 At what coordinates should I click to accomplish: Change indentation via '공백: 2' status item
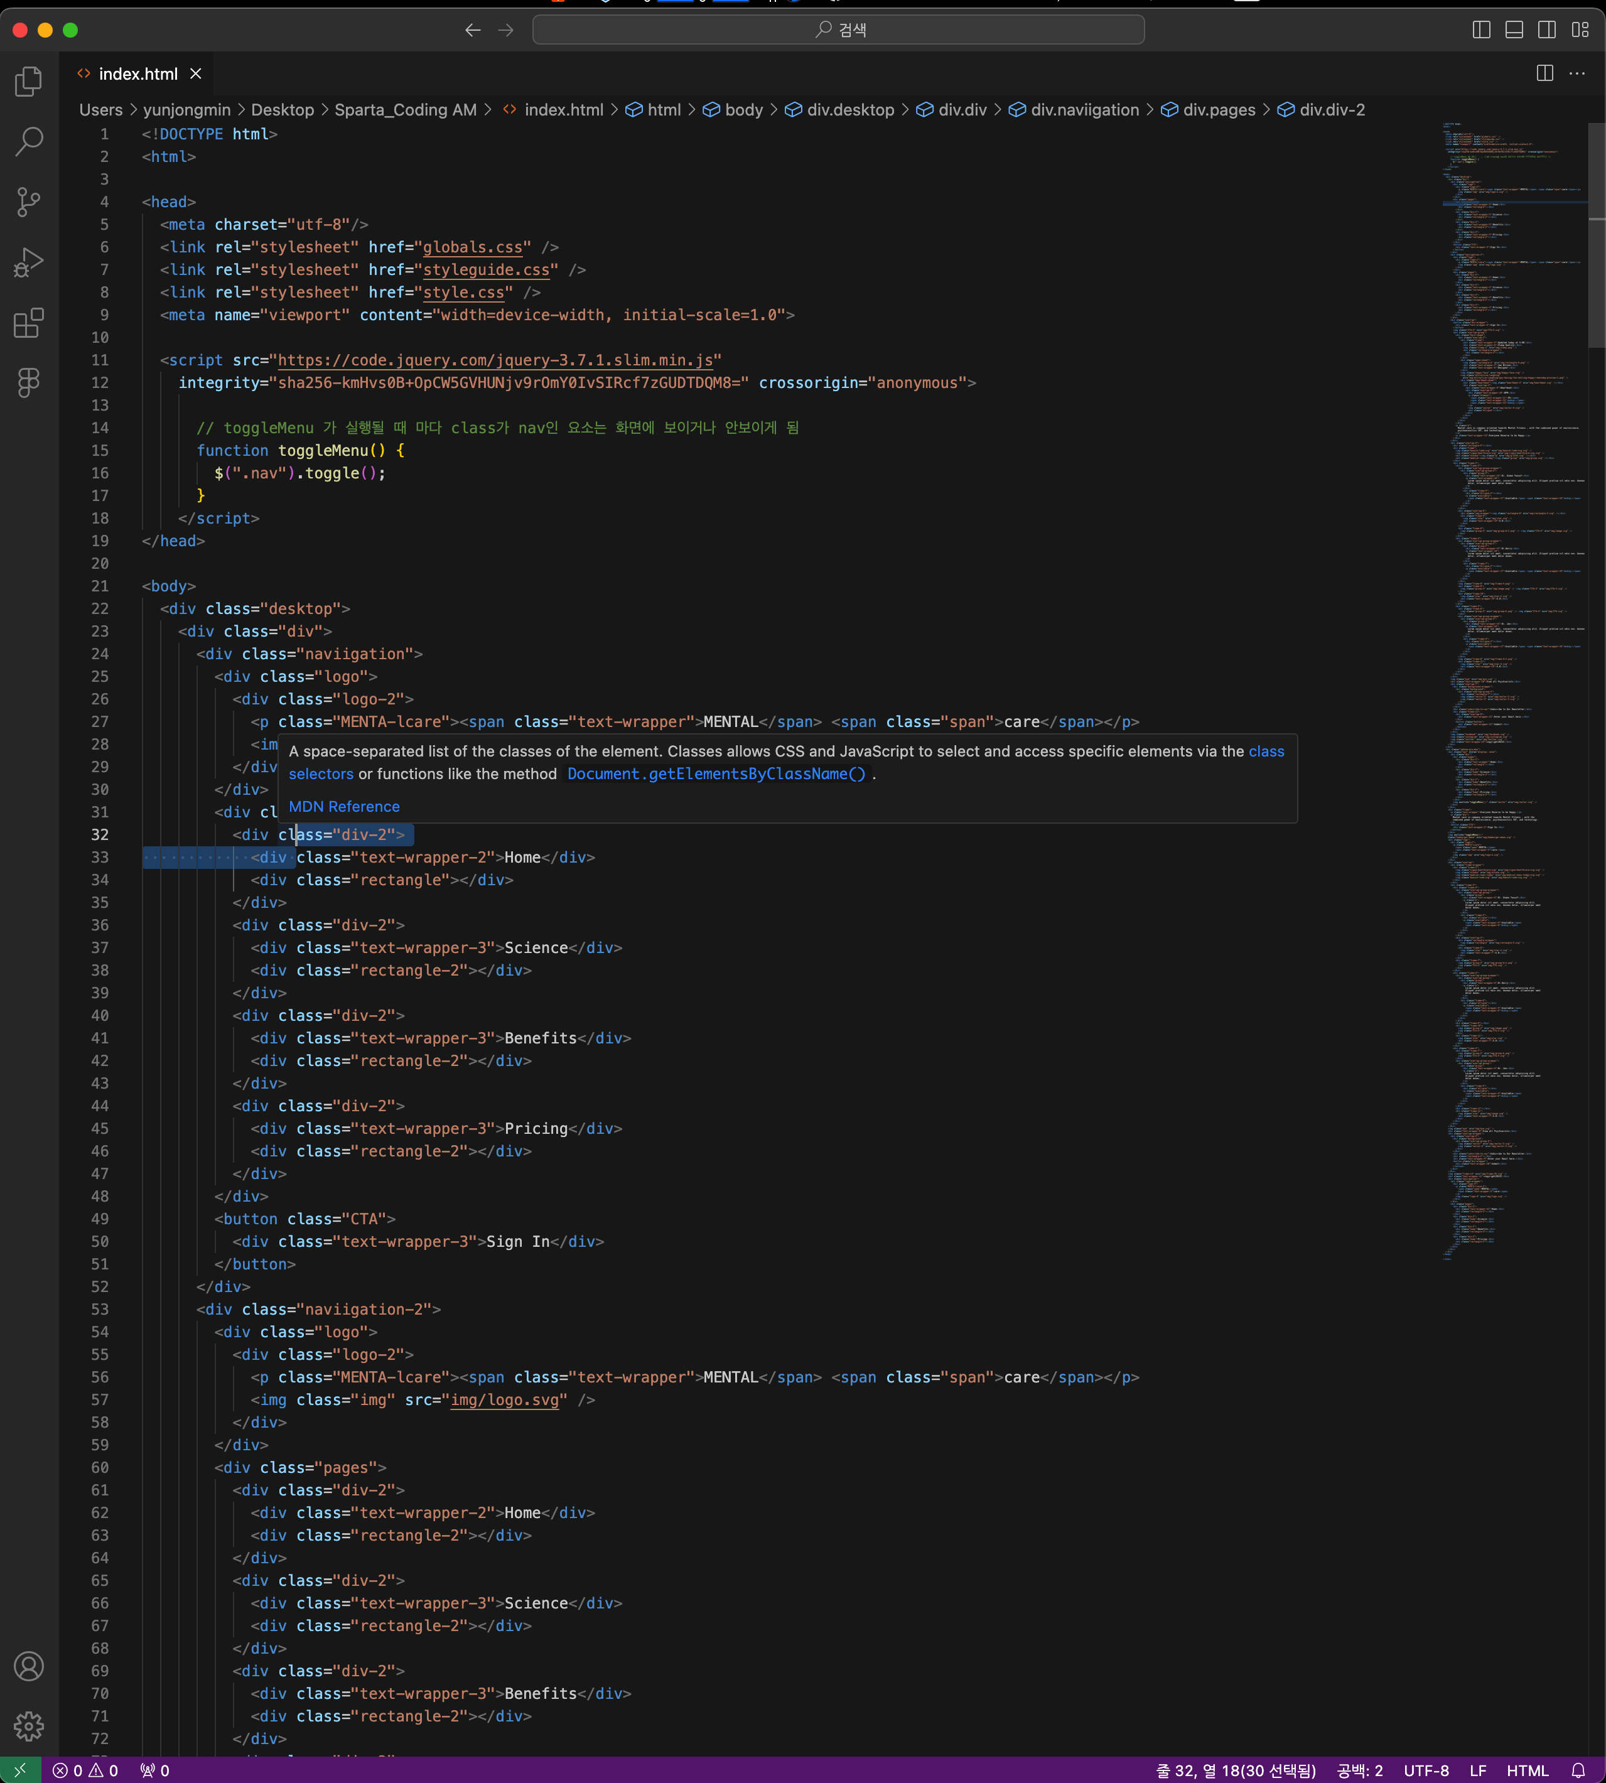pyautogui.click(x=1360, y=1770)
